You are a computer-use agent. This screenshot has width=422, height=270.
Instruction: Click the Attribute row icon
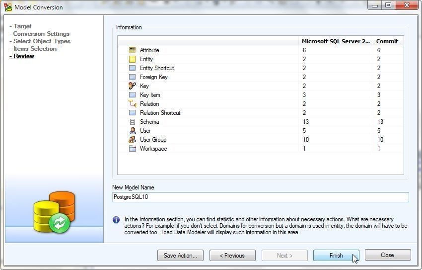point(132,50)
